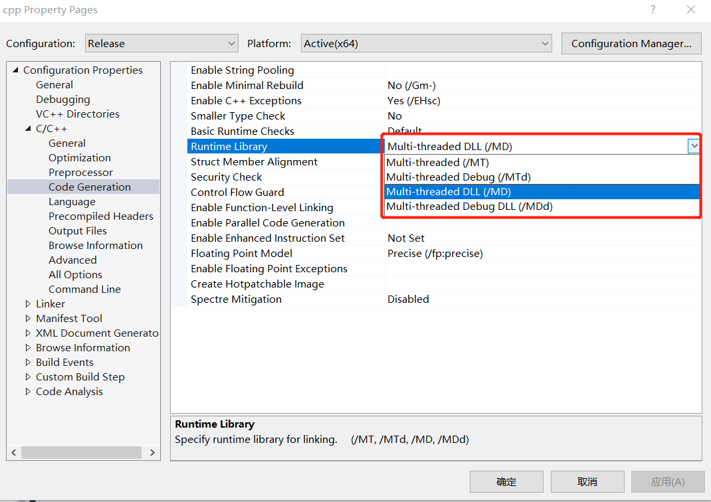Select General under C/C++
The image size is (711, 502).
pyautogui.click(x=67, y=143)
